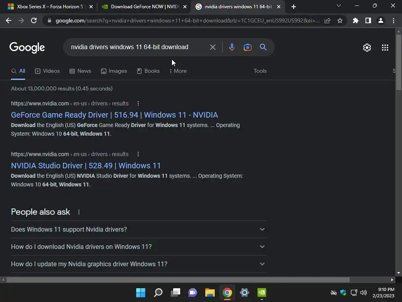Expand How do I download Nvidia drivers
Screen dimensions: 402x302
(139, 247)
